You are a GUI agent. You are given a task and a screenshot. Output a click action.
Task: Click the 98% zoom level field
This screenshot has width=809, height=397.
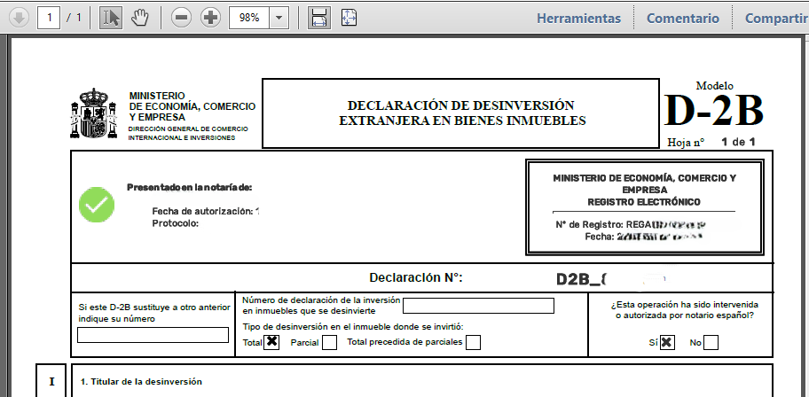(249, 18)
